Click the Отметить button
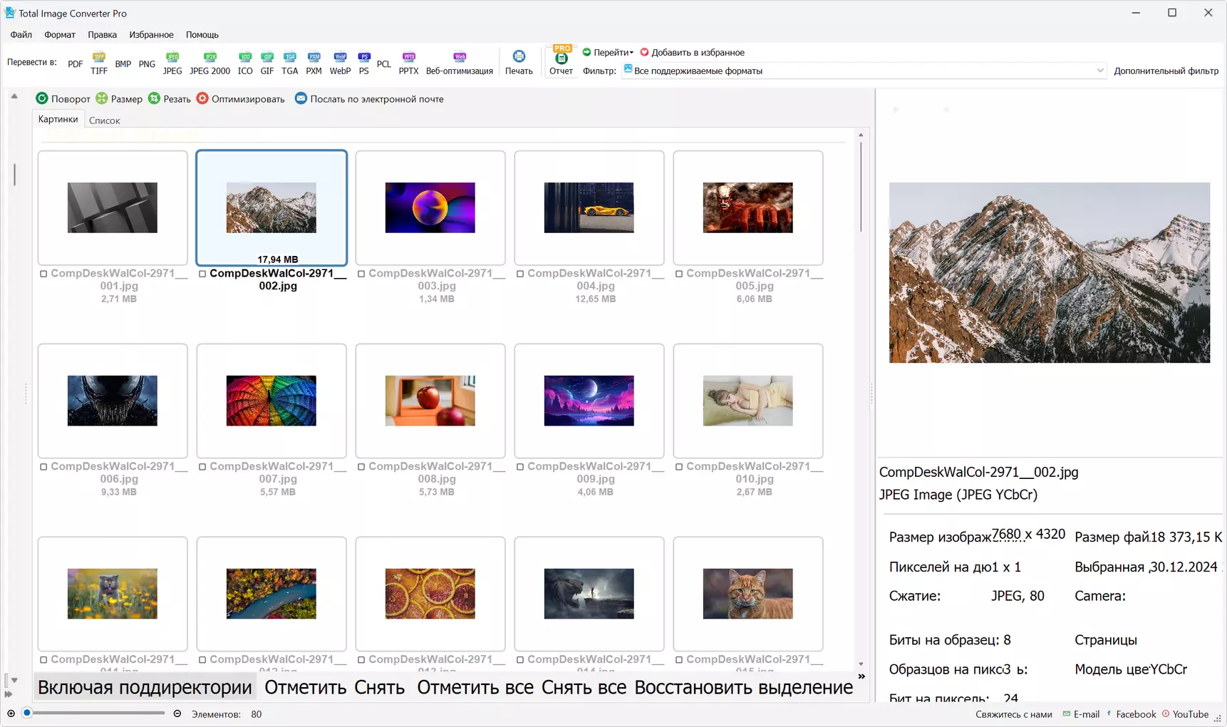 pyautogui.click(x=306, y=687)
